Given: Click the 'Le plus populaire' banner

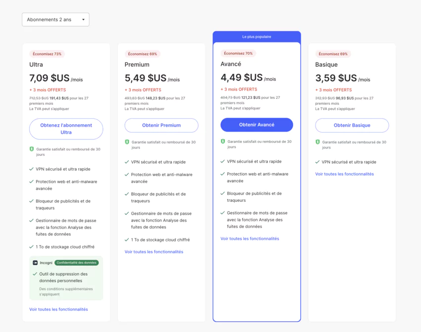Looking at the screenshot, I should point(256,36).
